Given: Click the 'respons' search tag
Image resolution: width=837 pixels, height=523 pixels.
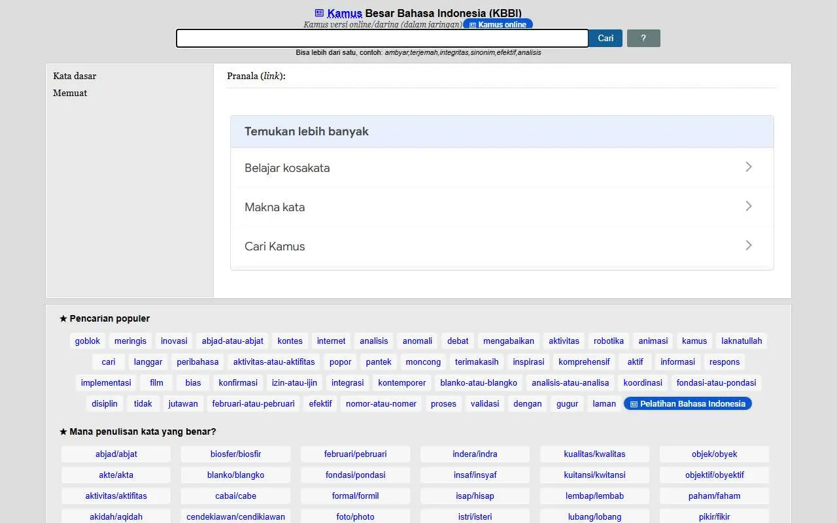Looking at the screenshot, I should click(725, 362).
